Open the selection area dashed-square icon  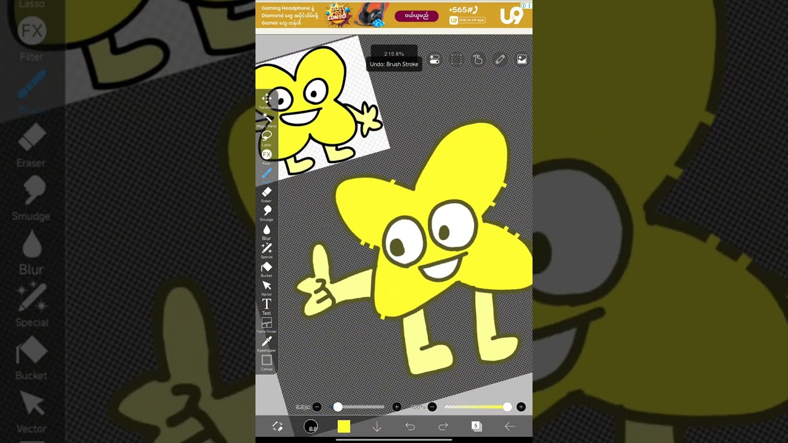click(x=456, y=60)
